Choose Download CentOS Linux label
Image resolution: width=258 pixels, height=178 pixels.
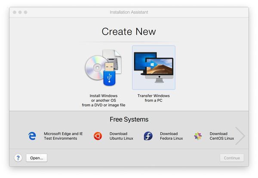[221, 136]
